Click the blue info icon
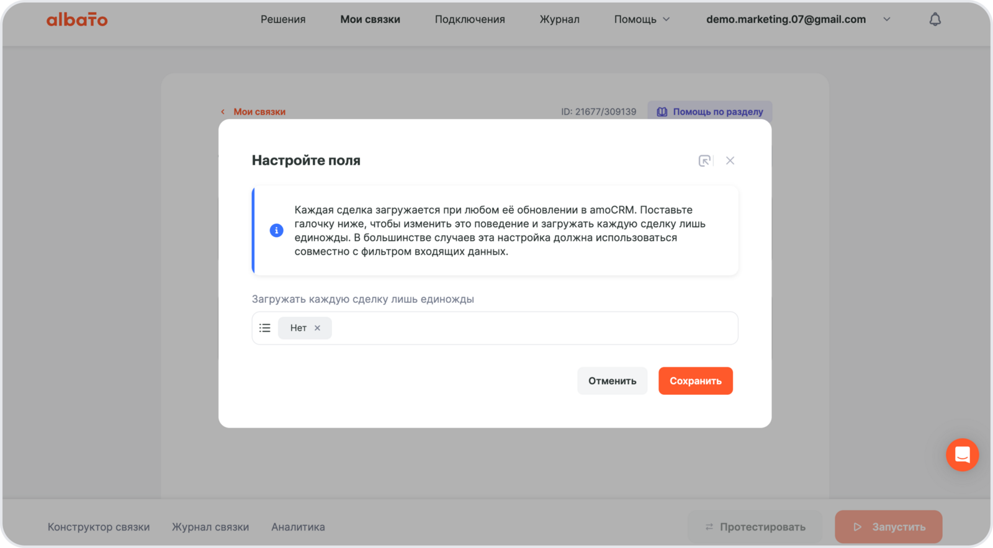 [277, 230]
